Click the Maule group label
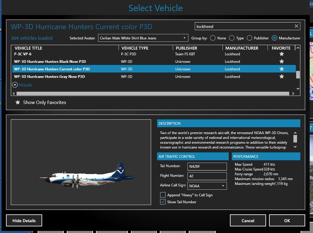The image size is (313, 233). [x=26, y=85]
